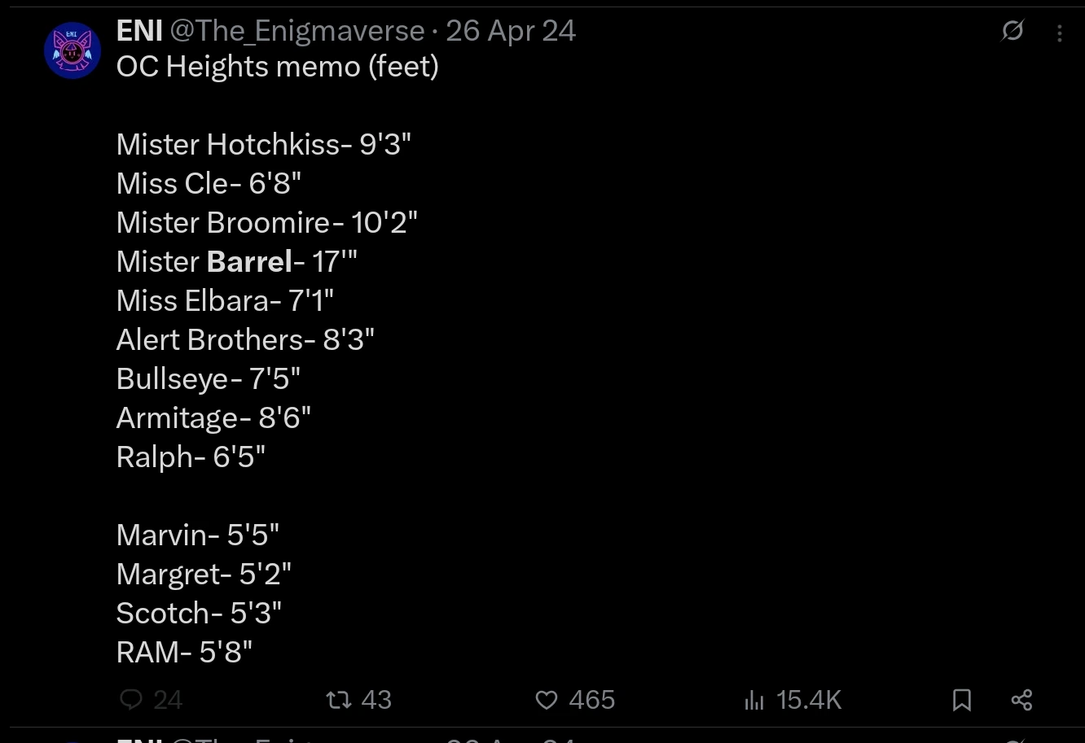Click the reply speech bubble icon

[x=131, y=700]
